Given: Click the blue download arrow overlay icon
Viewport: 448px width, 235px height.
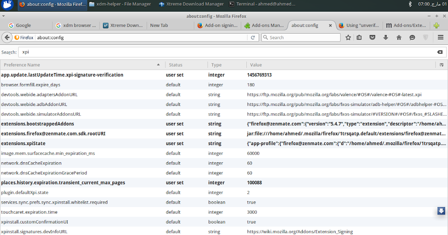Looking at the screenshot, I should point(441,211).
